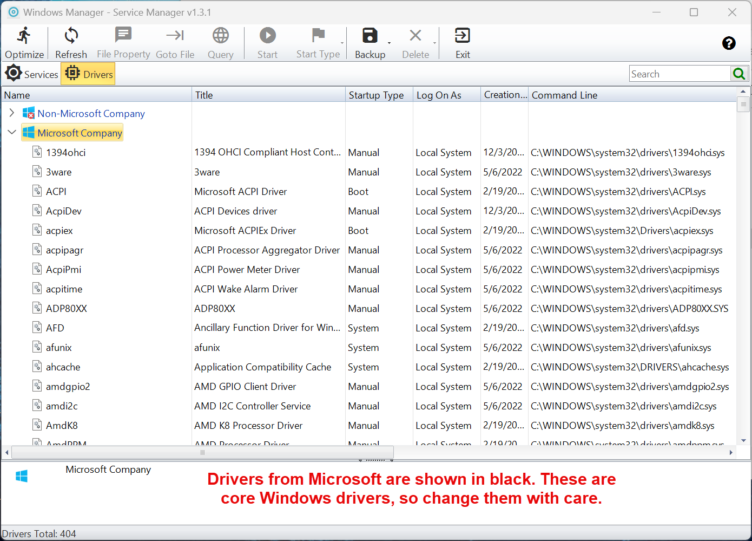This screenshot has width=752, height=541.
Task: Click the Delete X icon
Action: [x=415, y=36]
